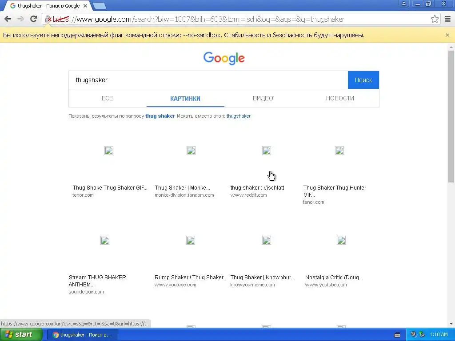Viewport: 455px width, 341px height.
Task: Click the scrollbar up arrow
Action: [451, 47]
